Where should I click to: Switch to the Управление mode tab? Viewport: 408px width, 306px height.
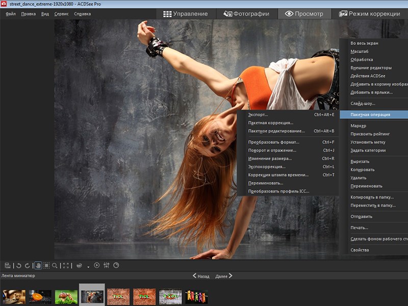point(186,14)
